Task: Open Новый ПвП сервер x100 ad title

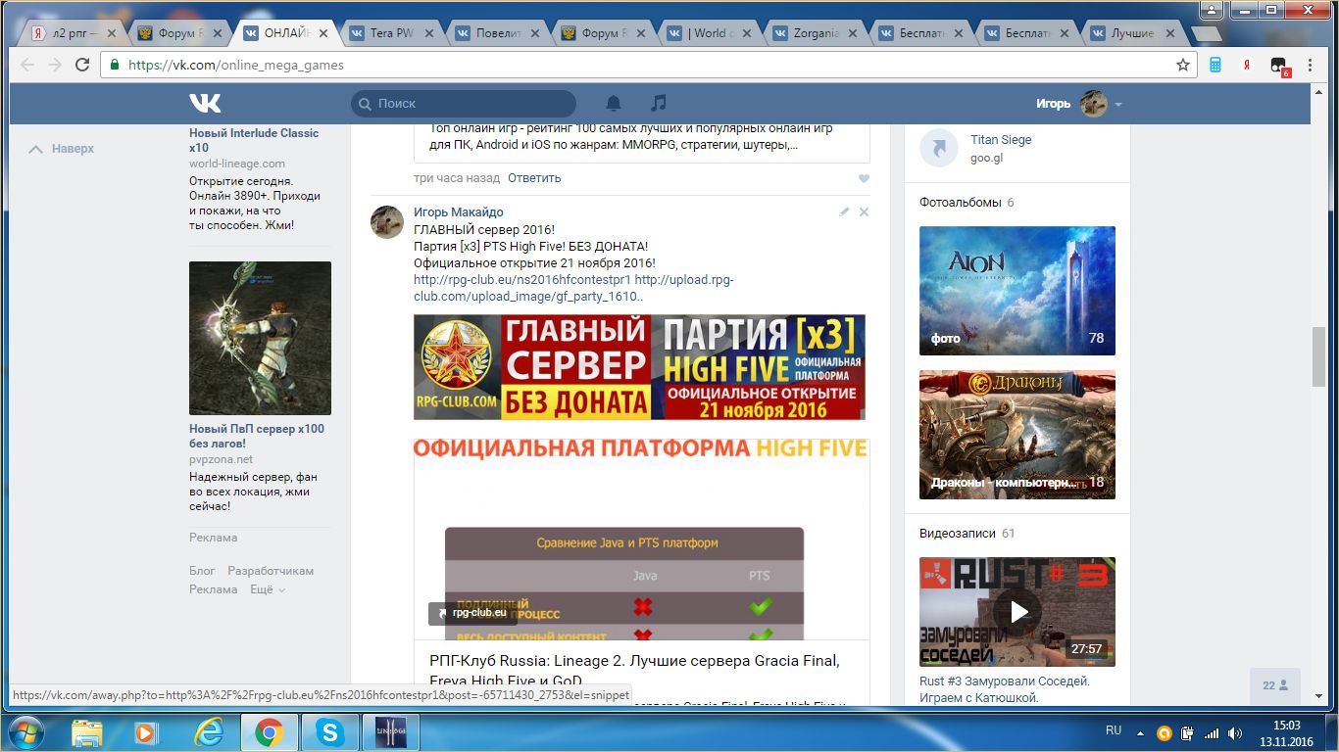Action: [x=257, y=436]
